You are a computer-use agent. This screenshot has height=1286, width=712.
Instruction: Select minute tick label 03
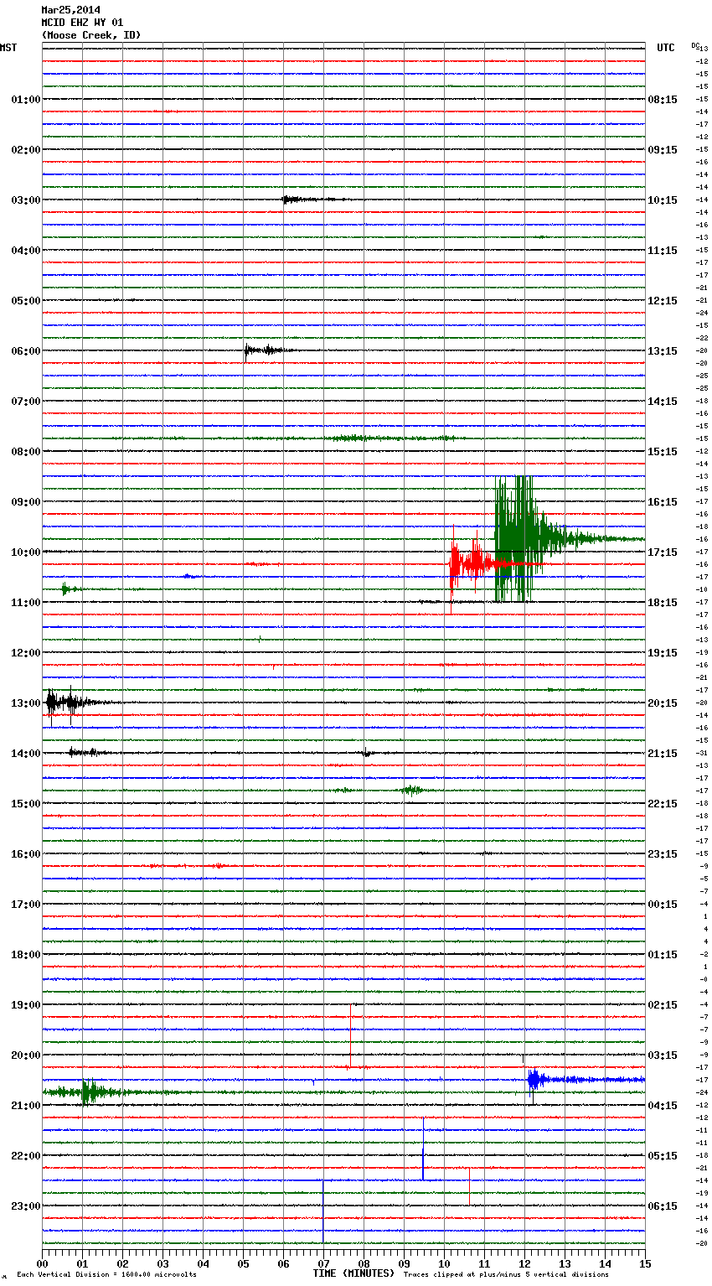[163, 1263]
